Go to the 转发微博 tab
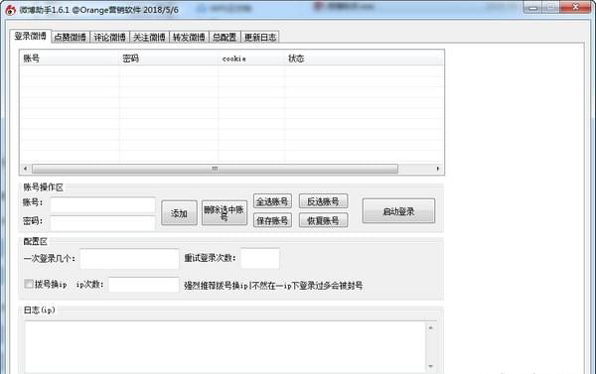Viewport: 596px width, 374px height. click(189, 38)
